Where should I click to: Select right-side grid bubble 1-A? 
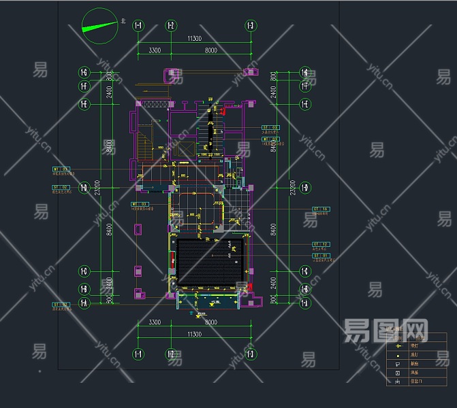(x=305, y=303)
